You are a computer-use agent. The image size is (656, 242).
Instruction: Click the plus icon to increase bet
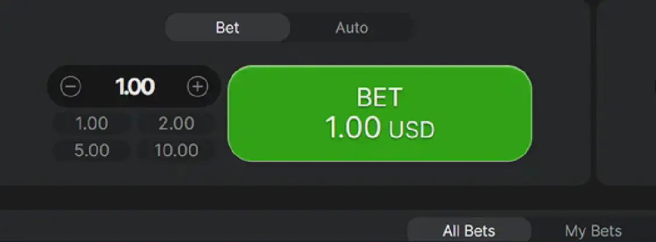point(197,87)
